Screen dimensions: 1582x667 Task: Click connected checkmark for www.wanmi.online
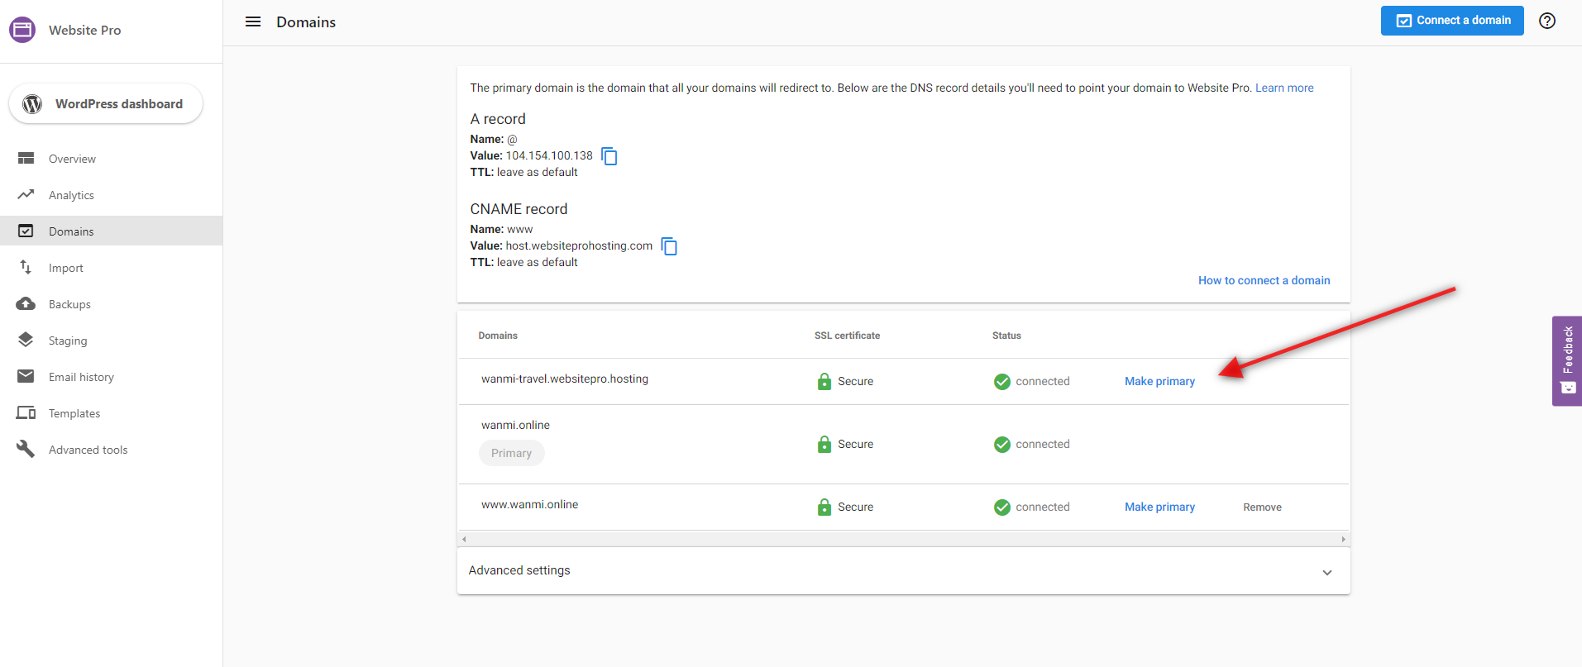[1002, 507]
